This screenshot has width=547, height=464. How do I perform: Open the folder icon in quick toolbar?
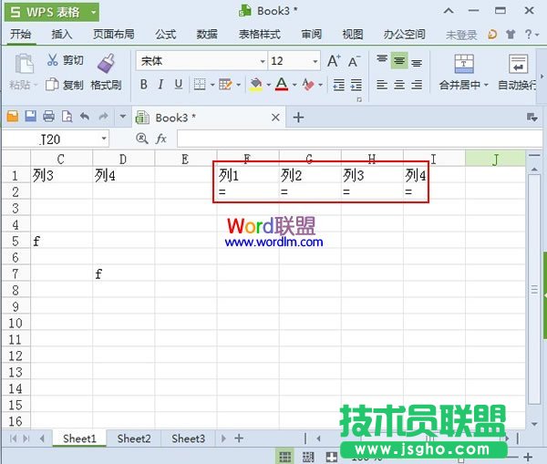(13, 116)
